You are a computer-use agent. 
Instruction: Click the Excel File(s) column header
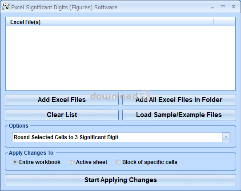point(110,22)
